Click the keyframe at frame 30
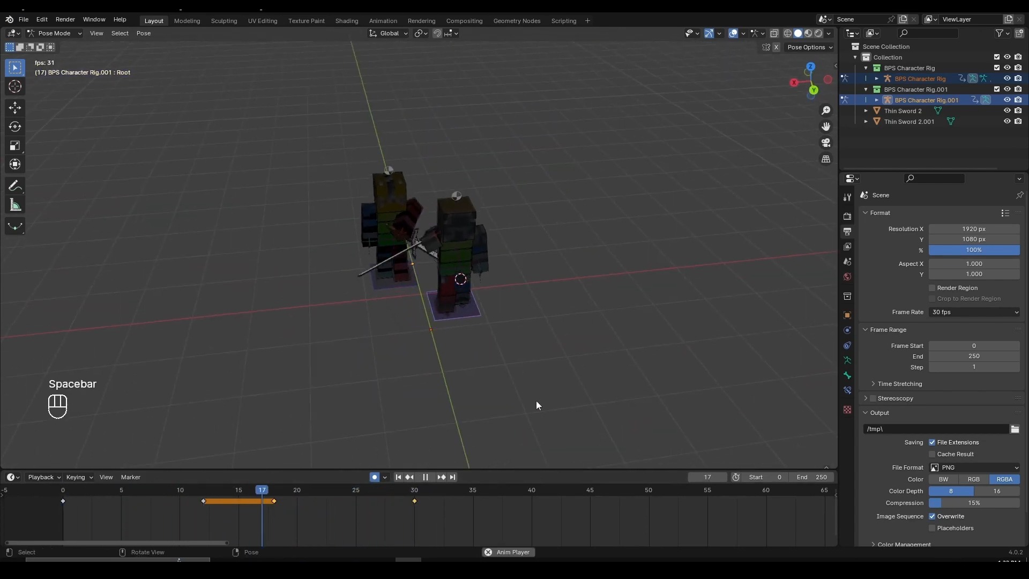 414,501
